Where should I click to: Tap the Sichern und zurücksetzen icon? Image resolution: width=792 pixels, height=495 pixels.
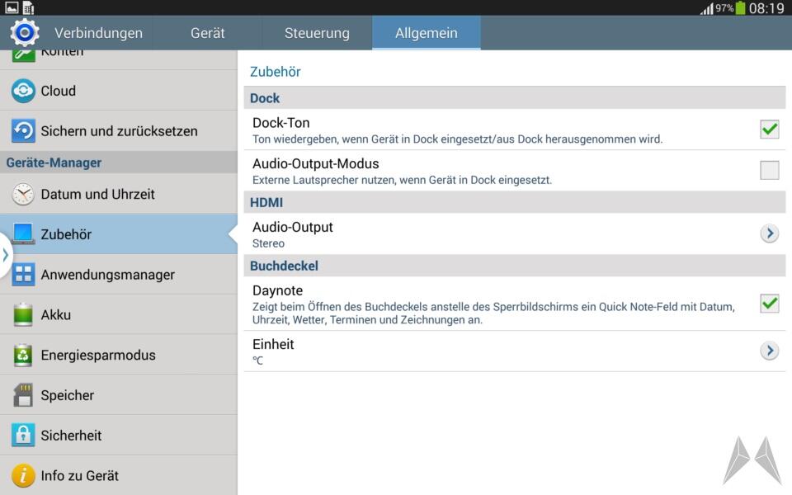(23, 131)
